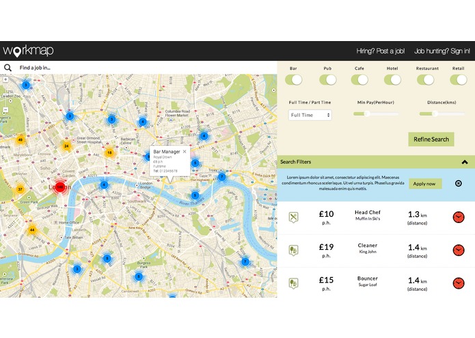Screen dimensions: 475x338
Task: Open the red 140-job cluster marker
Action: click(60, 187)
